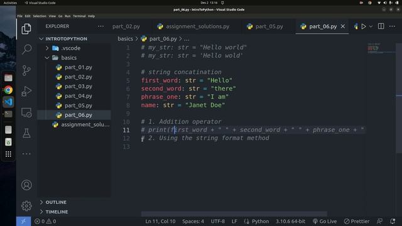Open Activities overview
The image size is (402, 226).
point(10,3)
